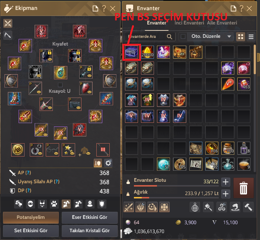Open the equipment settings gear icon
The width and height of the screenshot is (260, 240).
[108, 163]
